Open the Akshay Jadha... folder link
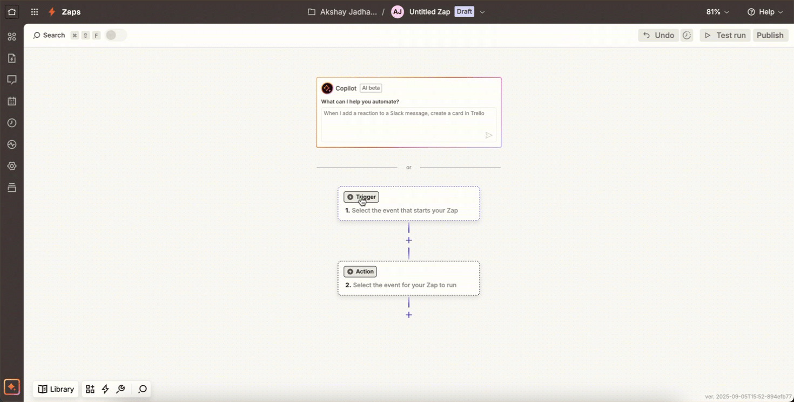The height and width of the screenshot is (402, 794). (348, 12)
